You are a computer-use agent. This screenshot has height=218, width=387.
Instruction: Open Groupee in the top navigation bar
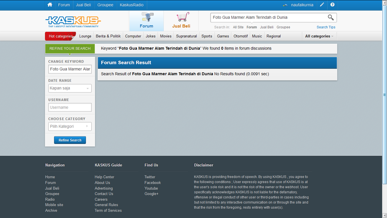[105, 5]
